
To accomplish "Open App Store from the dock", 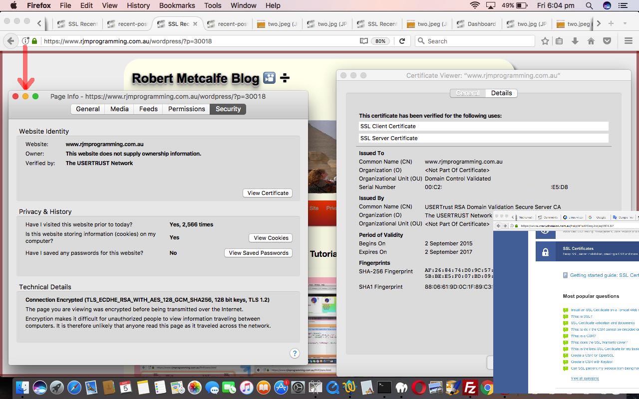I will (281, 387).
